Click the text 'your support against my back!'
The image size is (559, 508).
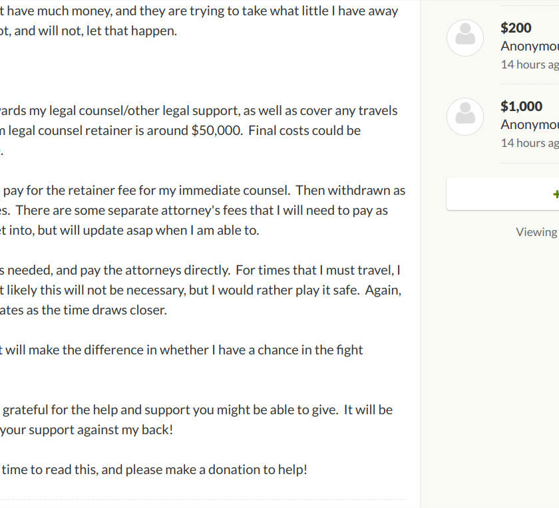(x=87, y=430)
